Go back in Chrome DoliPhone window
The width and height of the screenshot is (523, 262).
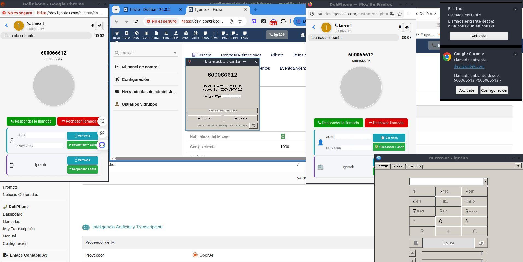tap(7, 25)
